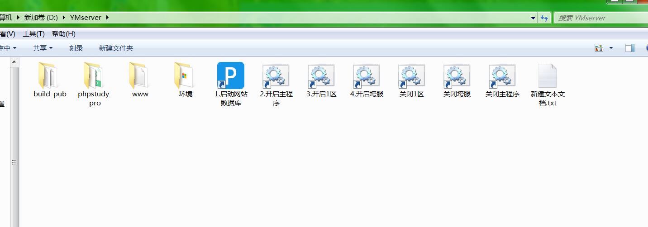
Task: Open the view options dropdown arrow
Action: click(611, 48)
